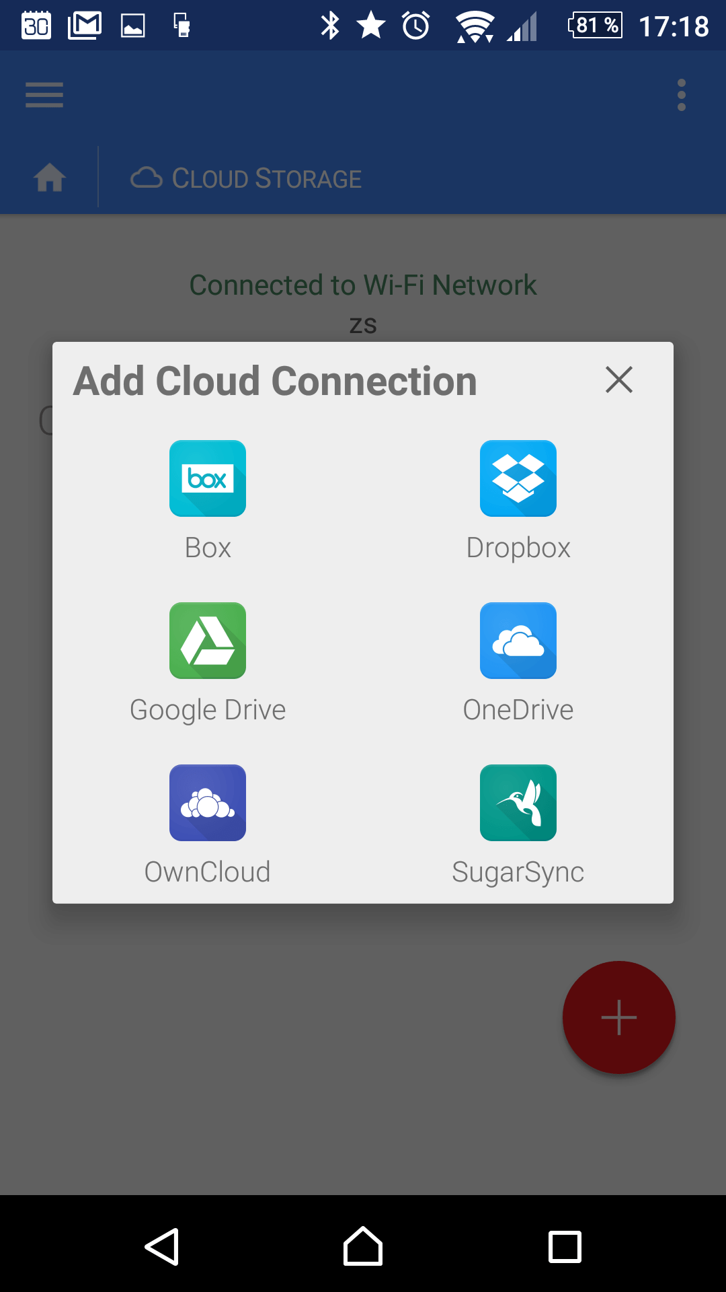Screen dimensions: 726x1292
Task: Tap the Bluetooth status icon
Action: [330, 26]
